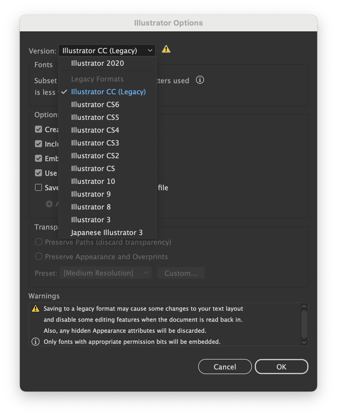Screen dimensions: 337x416
Task: Click the info icon next to characters used
Action: (200, 80)
